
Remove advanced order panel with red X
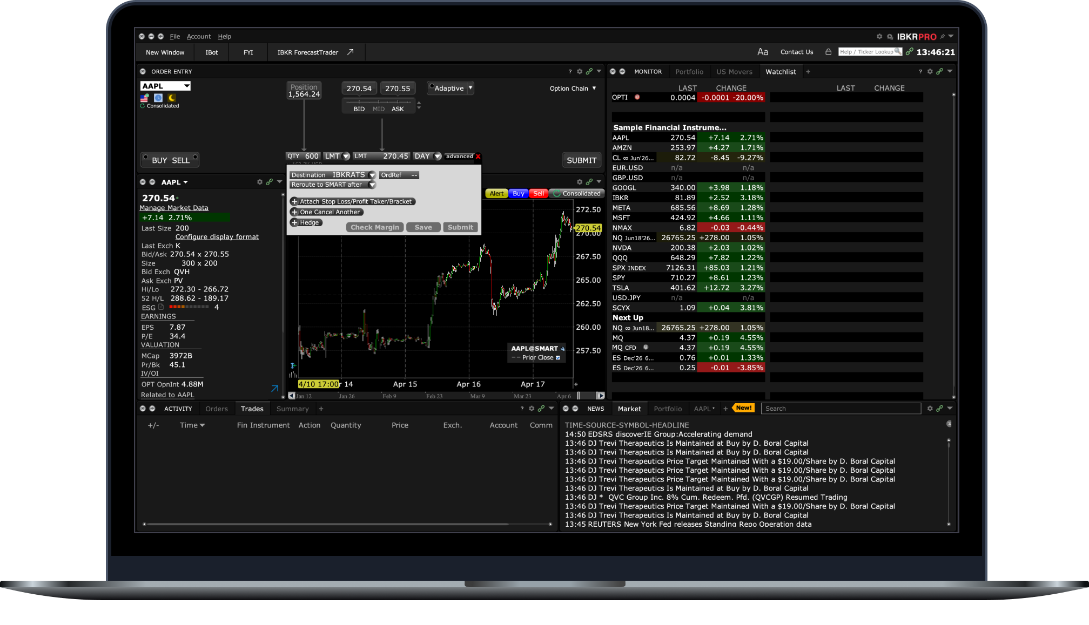pos(478,157)
